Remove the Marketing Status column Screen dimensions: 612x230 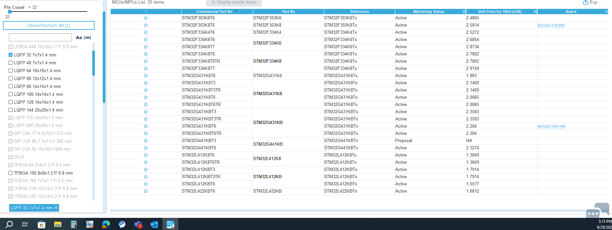coord(464,11)
